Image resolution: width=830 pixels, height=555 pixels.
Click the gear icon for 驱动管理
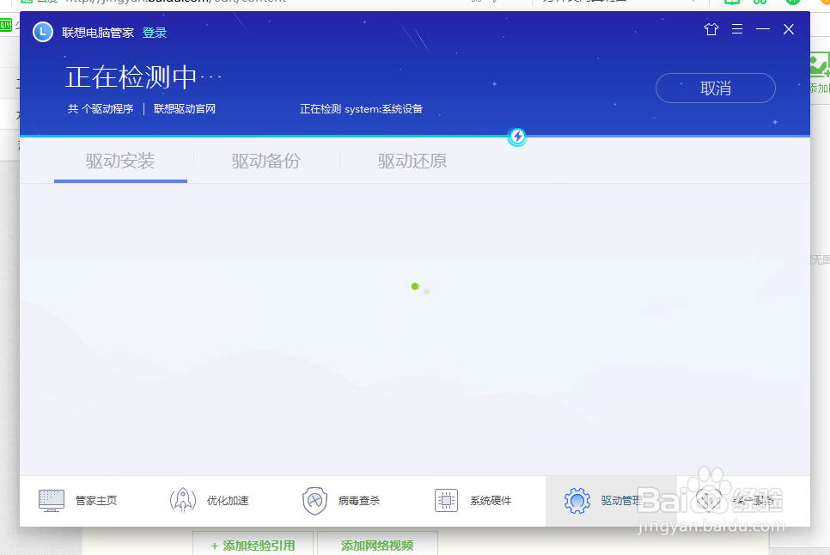(x=577, y=501)
